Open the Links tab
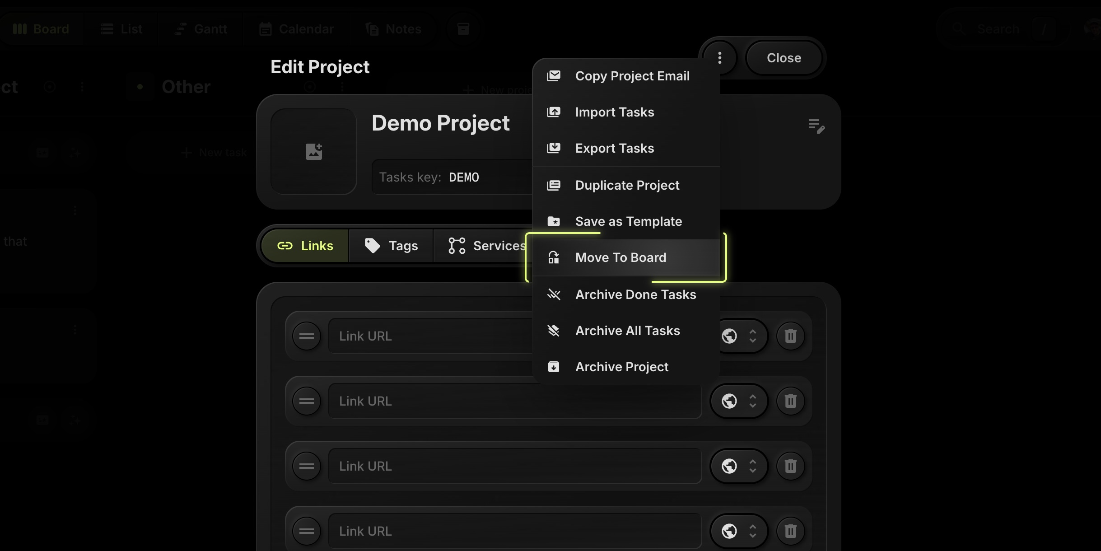Screen dimensions: 1101x551 (305, 246)
